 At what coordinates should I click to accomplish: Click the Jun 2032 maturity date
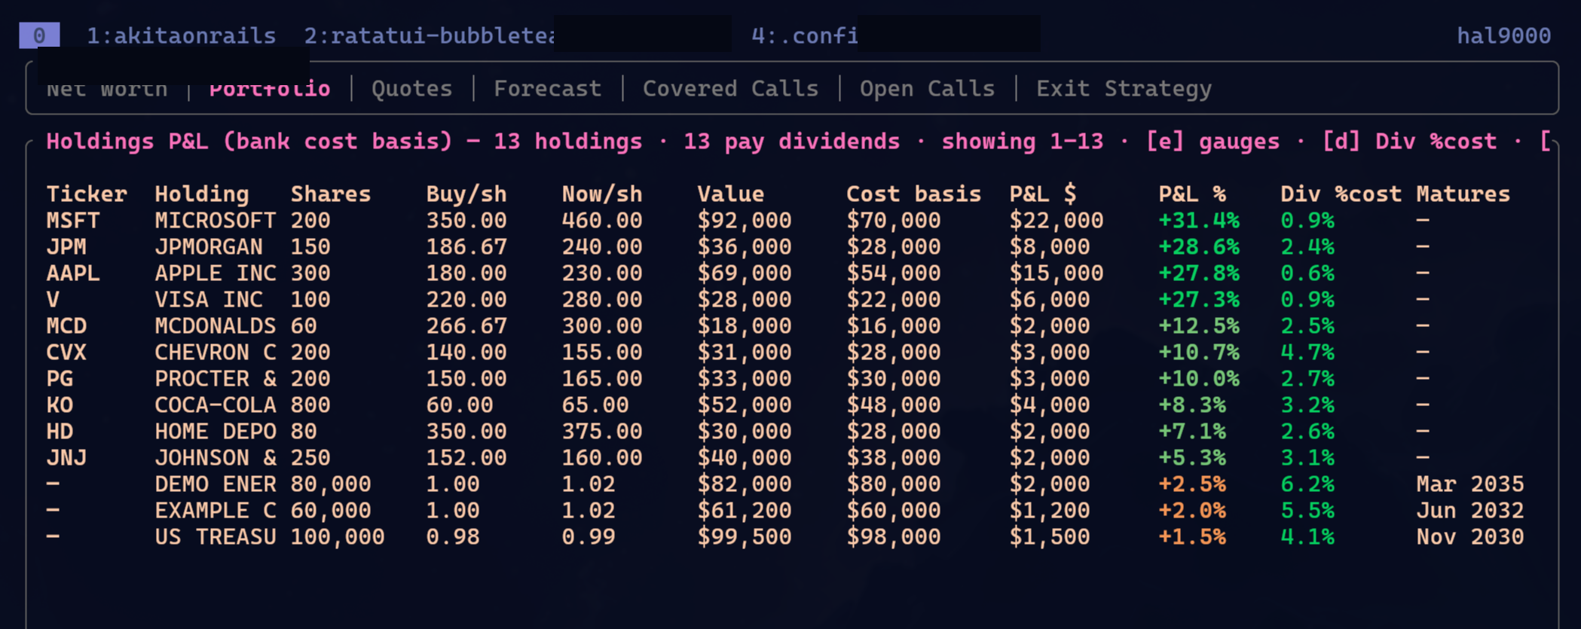1470,511
